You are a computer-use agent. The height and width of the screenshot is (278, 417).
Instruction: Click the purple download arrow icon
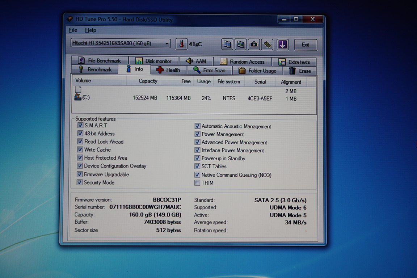282,45
